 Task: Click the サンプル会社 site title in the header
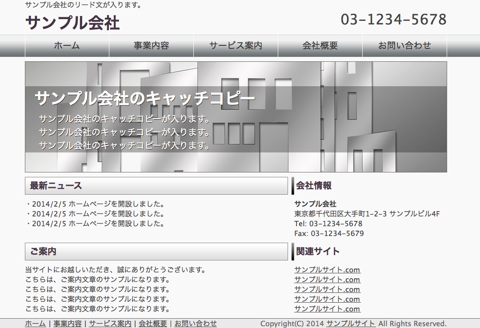pyautogui.click(x=72, y=23)
